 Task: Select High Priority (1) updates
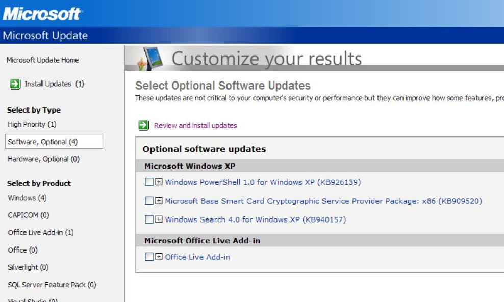32,124
